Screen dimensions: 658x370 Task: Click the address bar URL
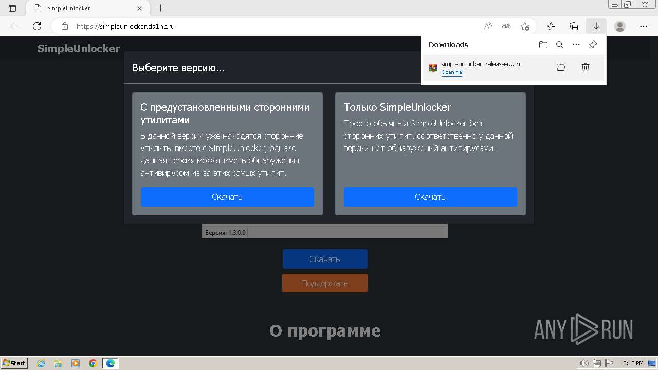125,26
